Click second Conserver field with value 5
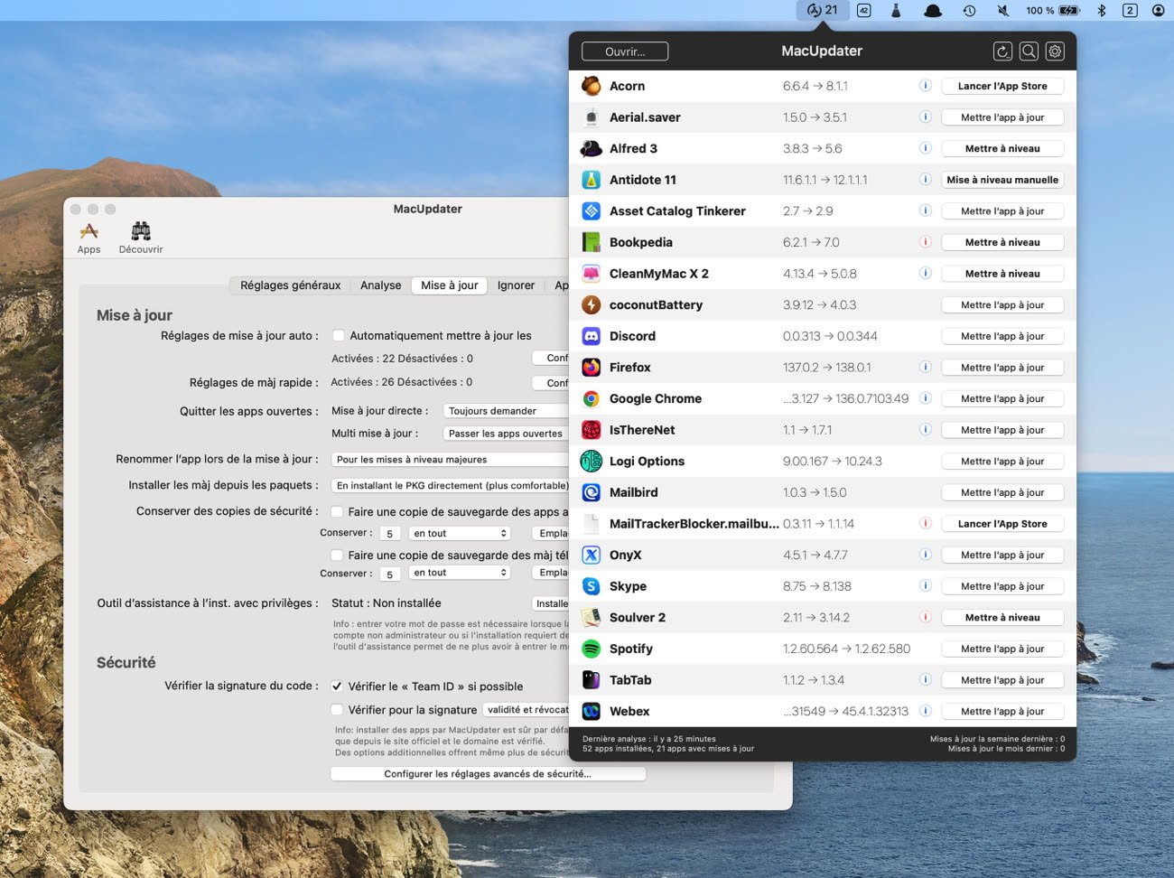Screen dimensions: 1174x878 click(390, 574)
